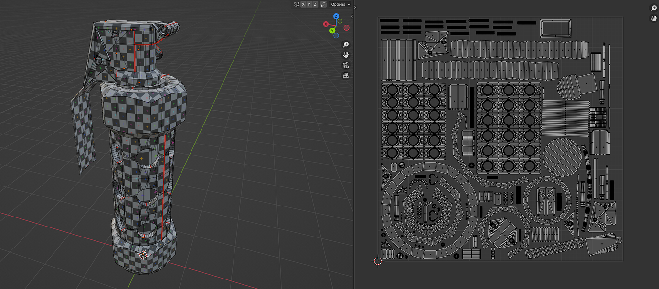Click the 3D viewport zoom icon

[x=346, y=45]
